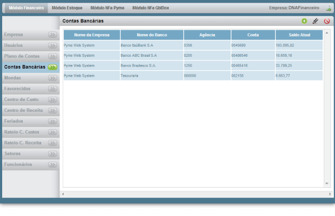Select Centro de Custo menu item
335x216 pixels.
pos(21,99)
